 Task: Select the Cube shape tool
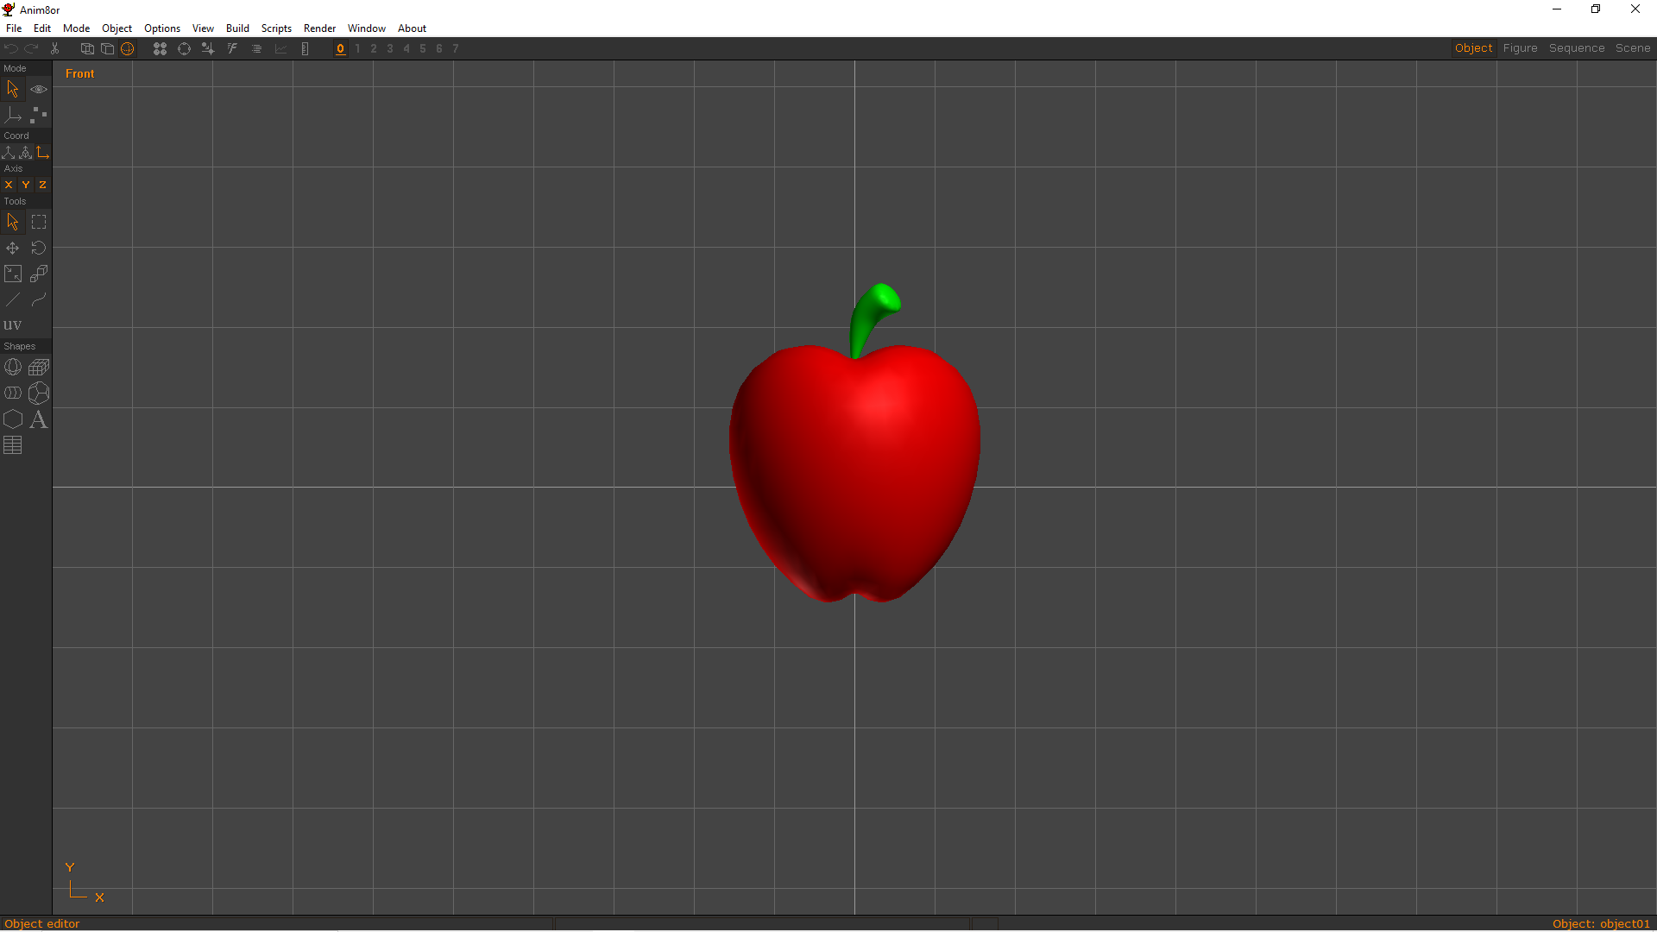[39, 367]
